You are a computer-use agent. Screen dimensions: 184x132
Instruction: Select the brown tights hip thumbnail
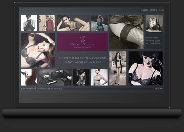tap(29, 77)
